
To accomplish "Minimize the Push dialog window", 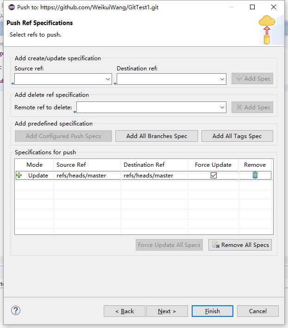I will 231,7.
